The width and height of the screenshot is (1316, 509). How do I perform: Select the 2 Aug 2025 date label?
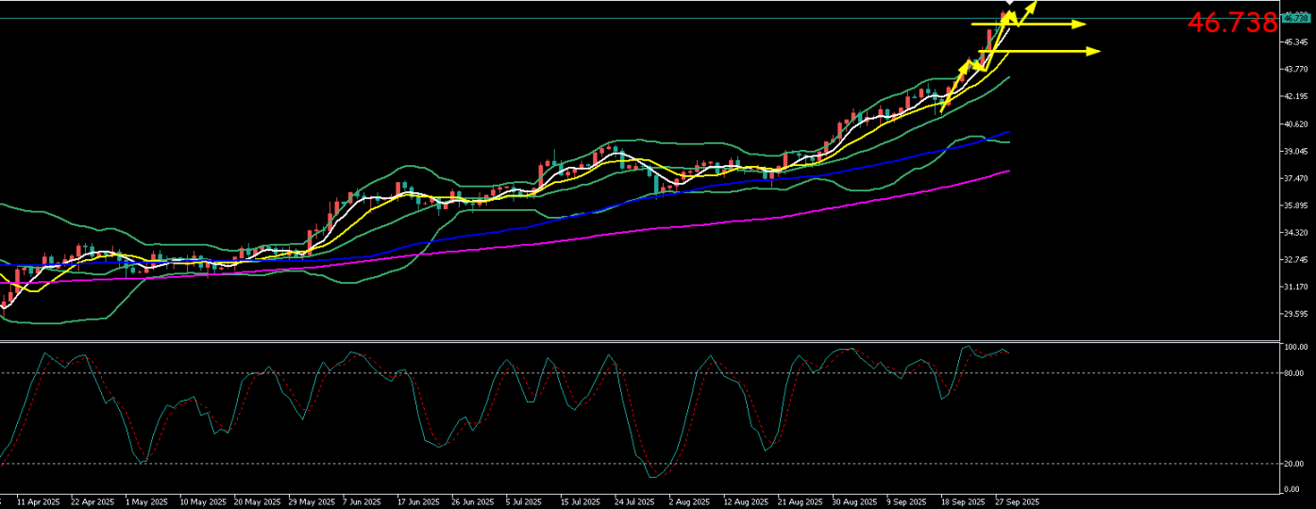687,502
